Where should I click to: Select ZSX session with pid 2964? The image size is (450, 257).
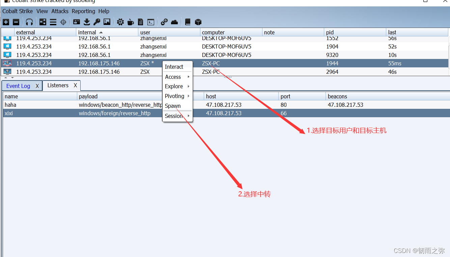pyautogui.click(x=225, y=71)
